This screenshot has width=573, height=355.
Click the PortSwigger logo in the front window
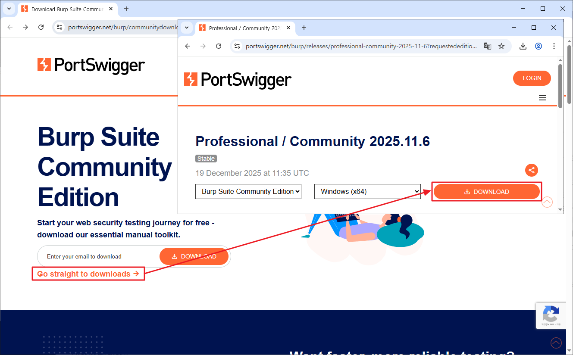(x=238, y=79)
